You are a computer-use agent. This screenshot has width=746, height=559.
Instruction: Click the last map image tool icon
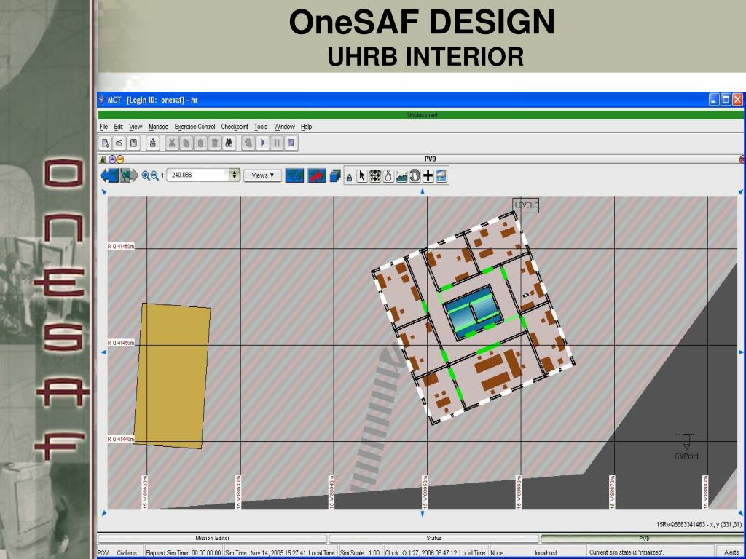click(x=441, y=176)
